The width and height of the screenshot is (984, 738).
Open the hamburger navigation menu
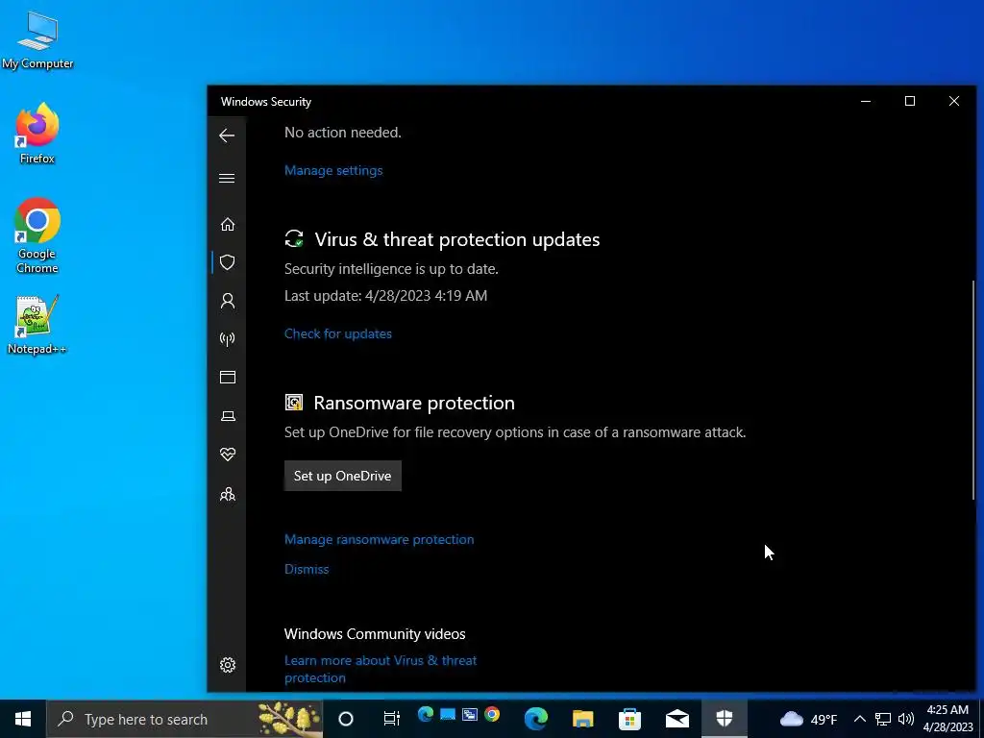(x=227, y=178)
